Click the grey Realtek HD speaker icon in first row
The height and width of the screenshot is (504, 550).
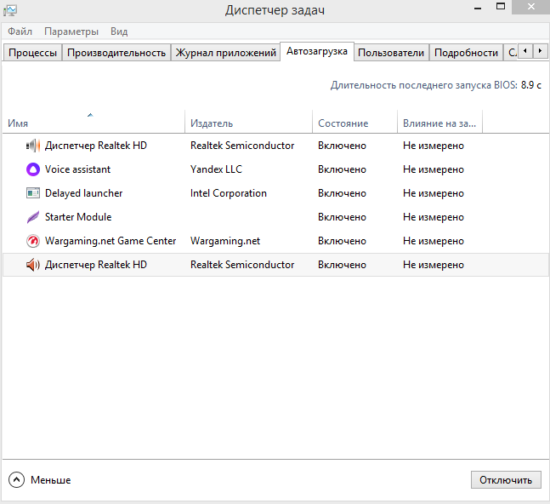[33, 146]
